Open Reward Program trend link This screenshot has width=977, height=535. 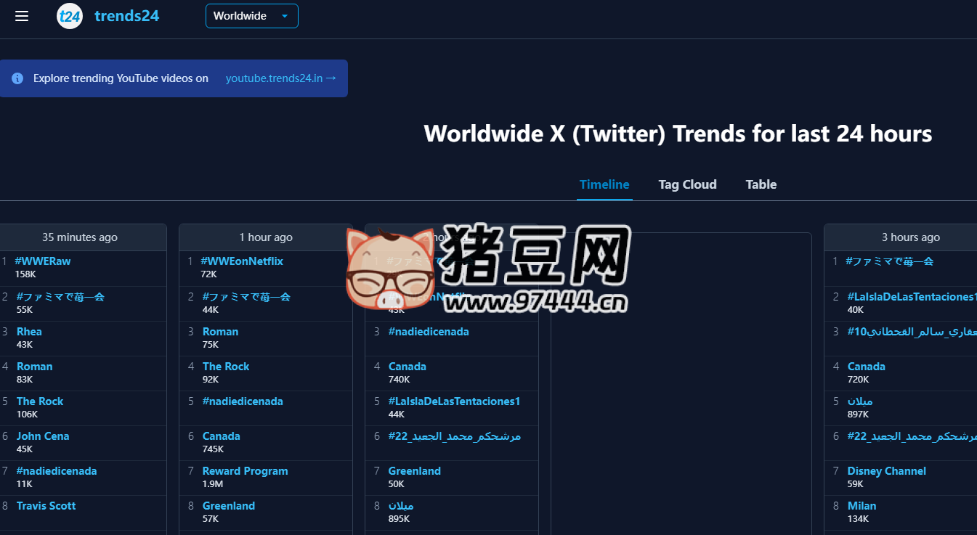[x=245, y=471]
